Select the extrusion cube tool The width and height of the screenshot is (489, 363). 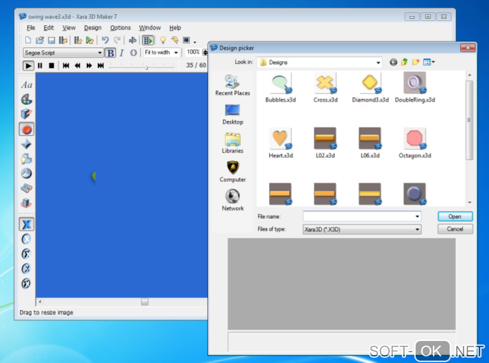click(x=26, y=114)
